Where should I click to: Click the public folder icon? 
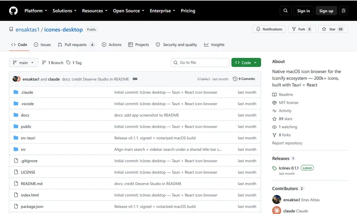point(16,126)
